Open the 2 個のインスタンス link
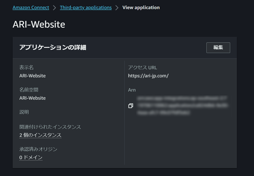The height and width of the screenshot is (176, 254). click(40, 135)
